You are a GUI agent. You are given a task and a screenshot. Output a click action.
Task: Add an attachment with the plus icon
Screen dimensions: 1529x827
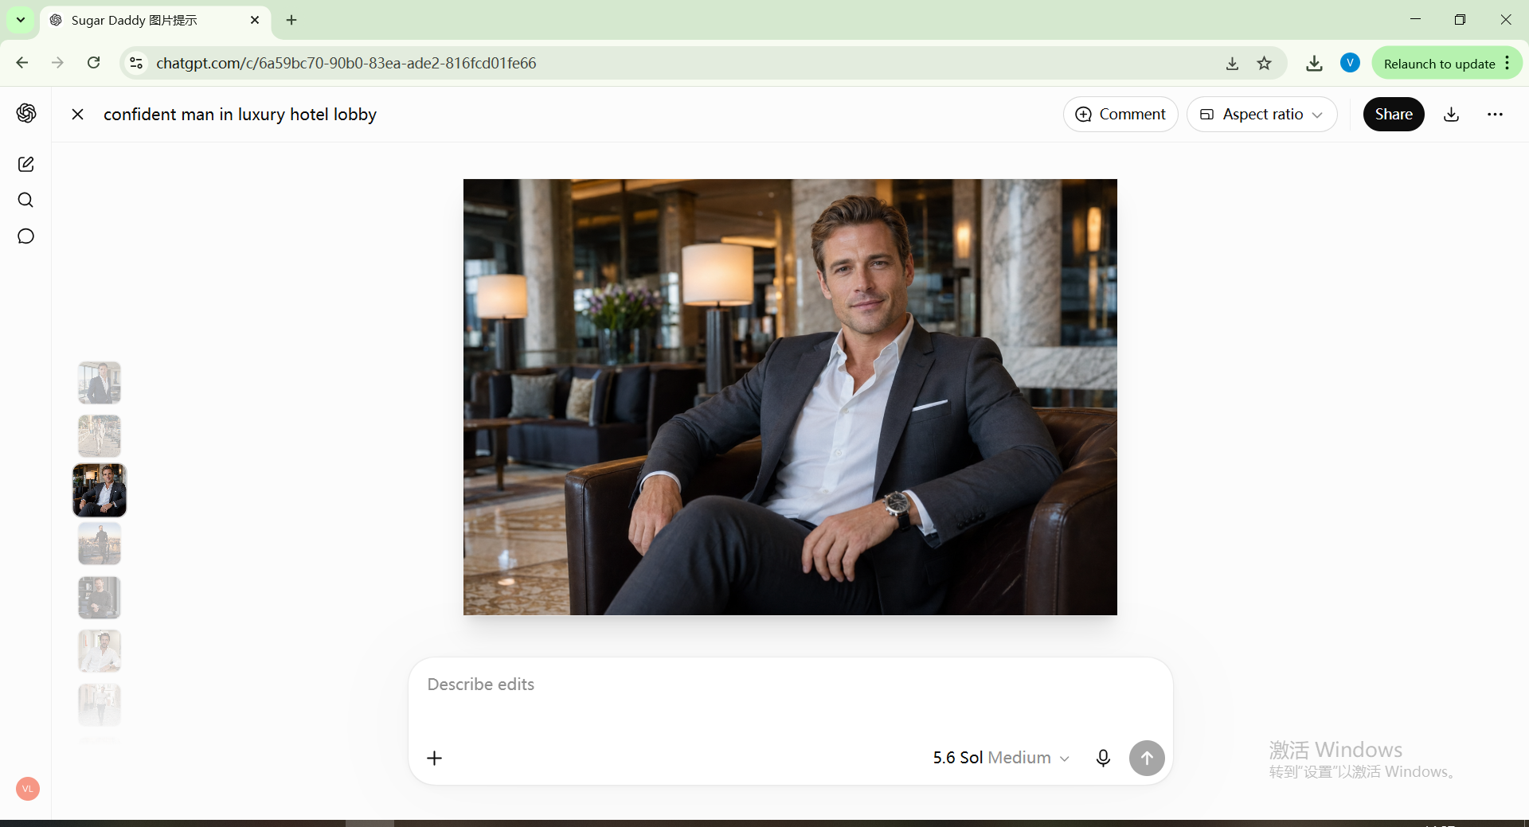434,758
